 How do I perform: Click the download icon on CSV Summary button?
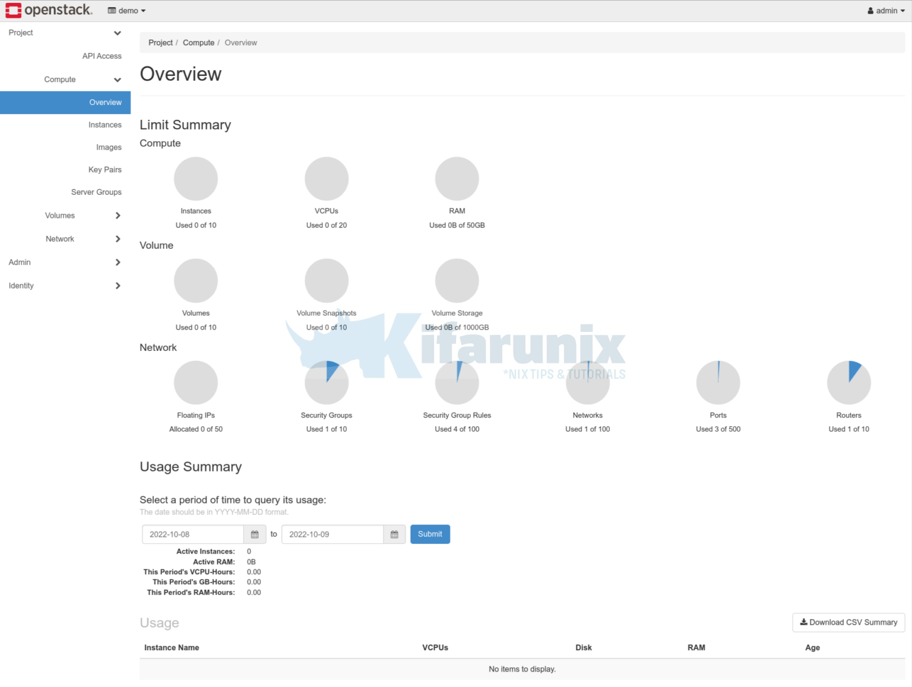pyautogui.click(x=803, y=622)
